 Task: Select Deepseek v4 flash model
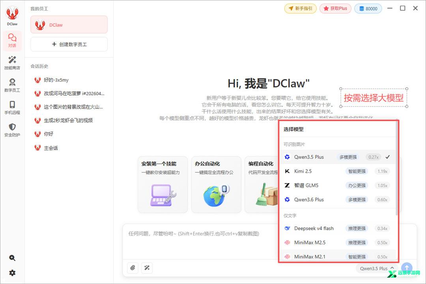(x=337, y=228)
